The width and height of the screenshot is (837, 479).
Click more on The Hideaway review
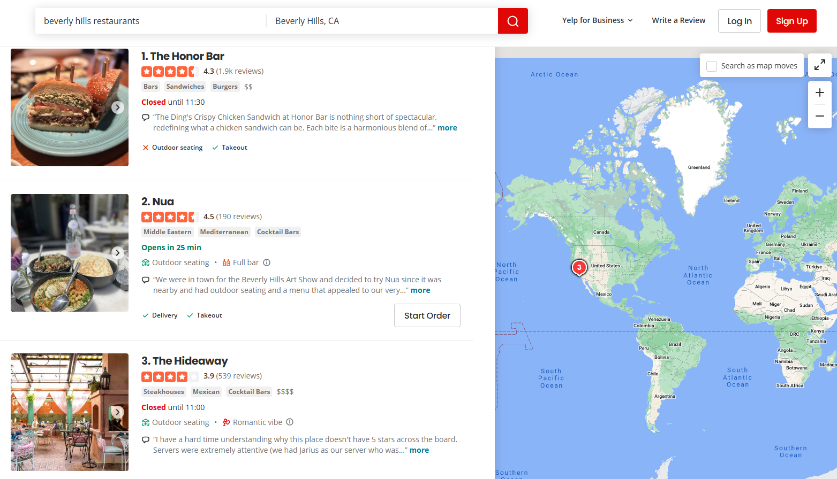pyautogui.click(x=419, y=450)
